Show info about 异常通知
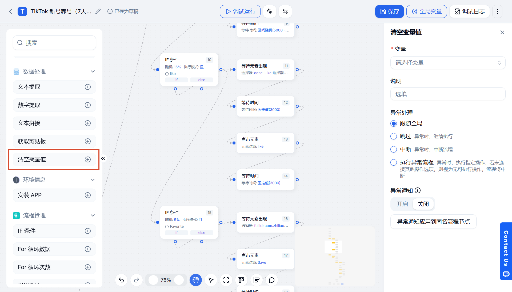Screen dimensions: 512x292 (x=418, y=190)
